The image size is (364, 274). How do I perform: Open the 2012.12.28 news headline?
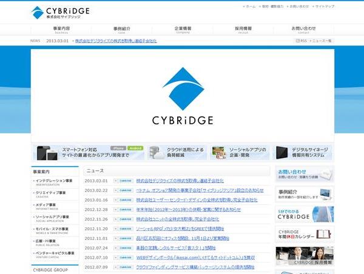coord(188,210)
